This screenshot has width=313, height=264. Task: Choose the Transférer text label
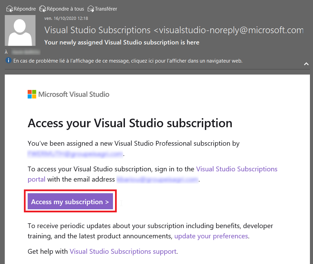click(x=106, y=9)
